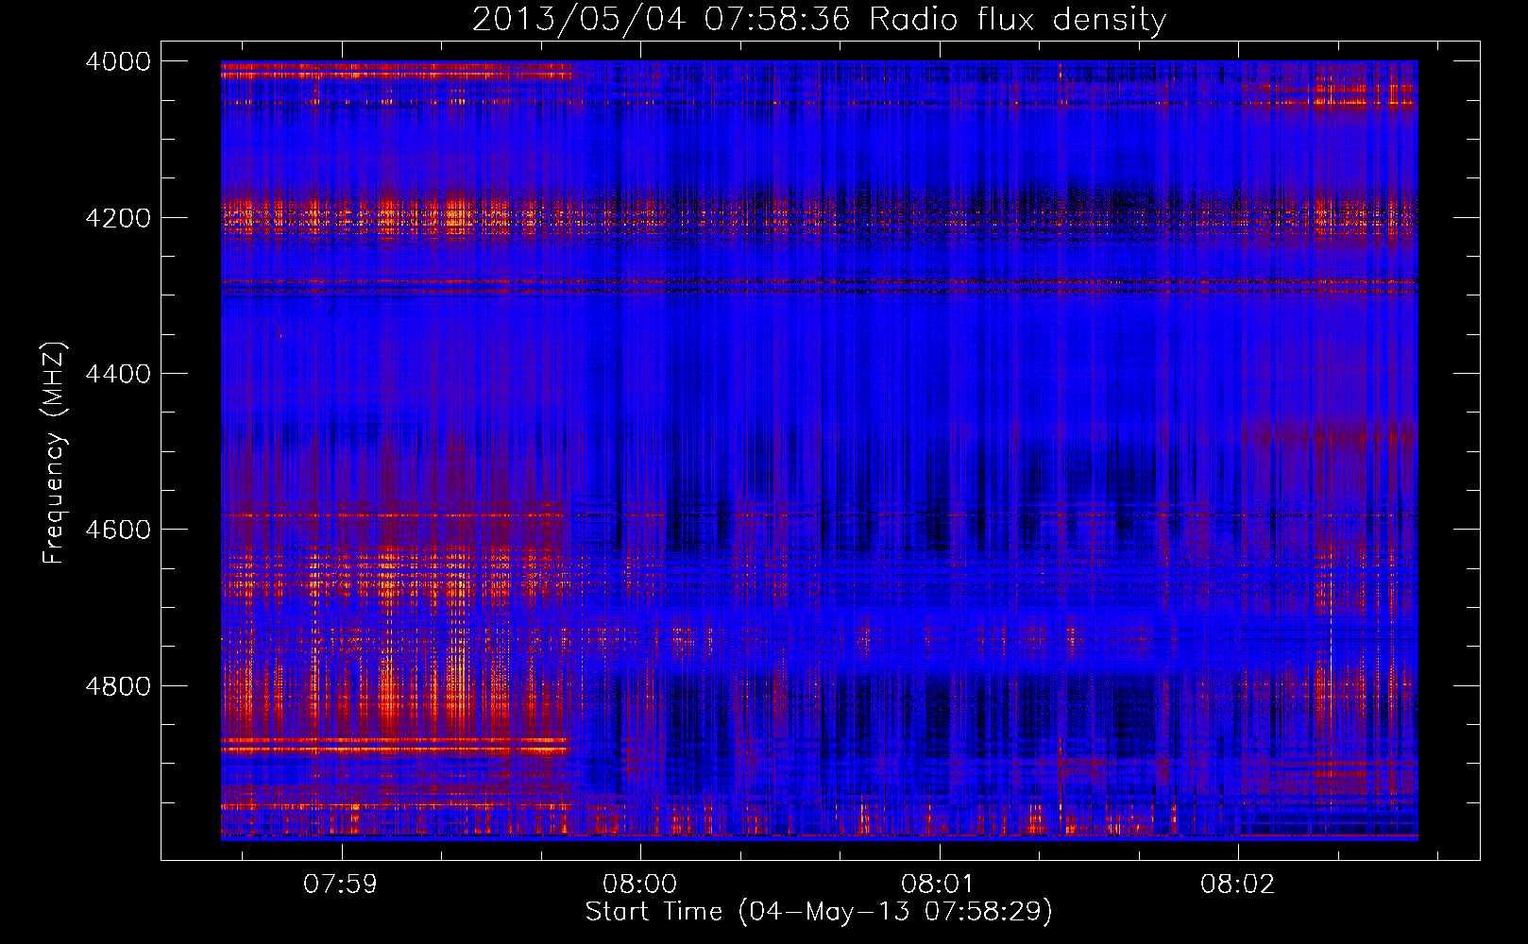Select the 4200 frequency axis label

click(118, 218)
